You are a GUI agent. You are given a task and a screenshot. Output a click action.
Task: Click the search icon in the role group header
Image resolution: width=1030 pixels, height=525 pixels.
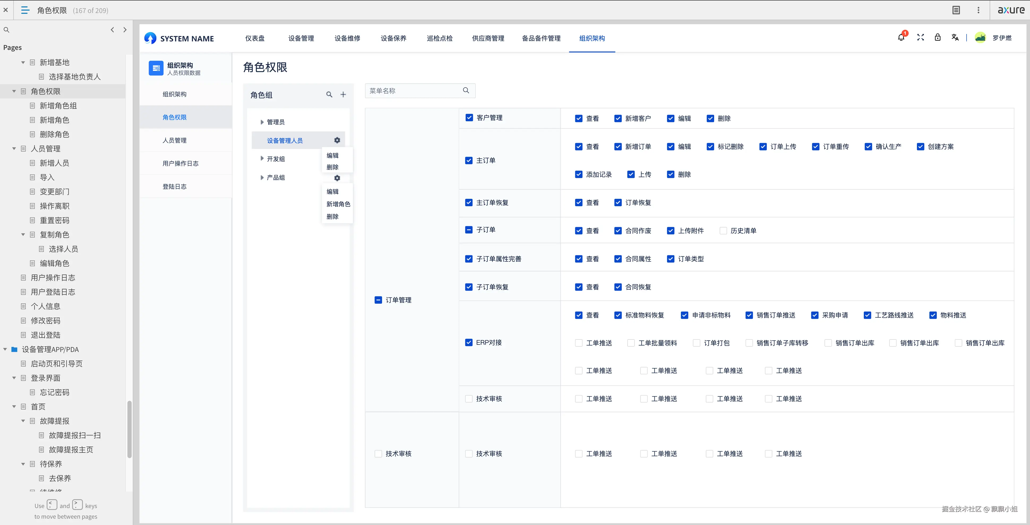[329, 95]
